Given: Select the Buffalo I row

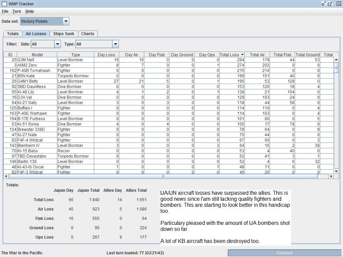Looking at the screenshot, I should [x=169, y=108].
